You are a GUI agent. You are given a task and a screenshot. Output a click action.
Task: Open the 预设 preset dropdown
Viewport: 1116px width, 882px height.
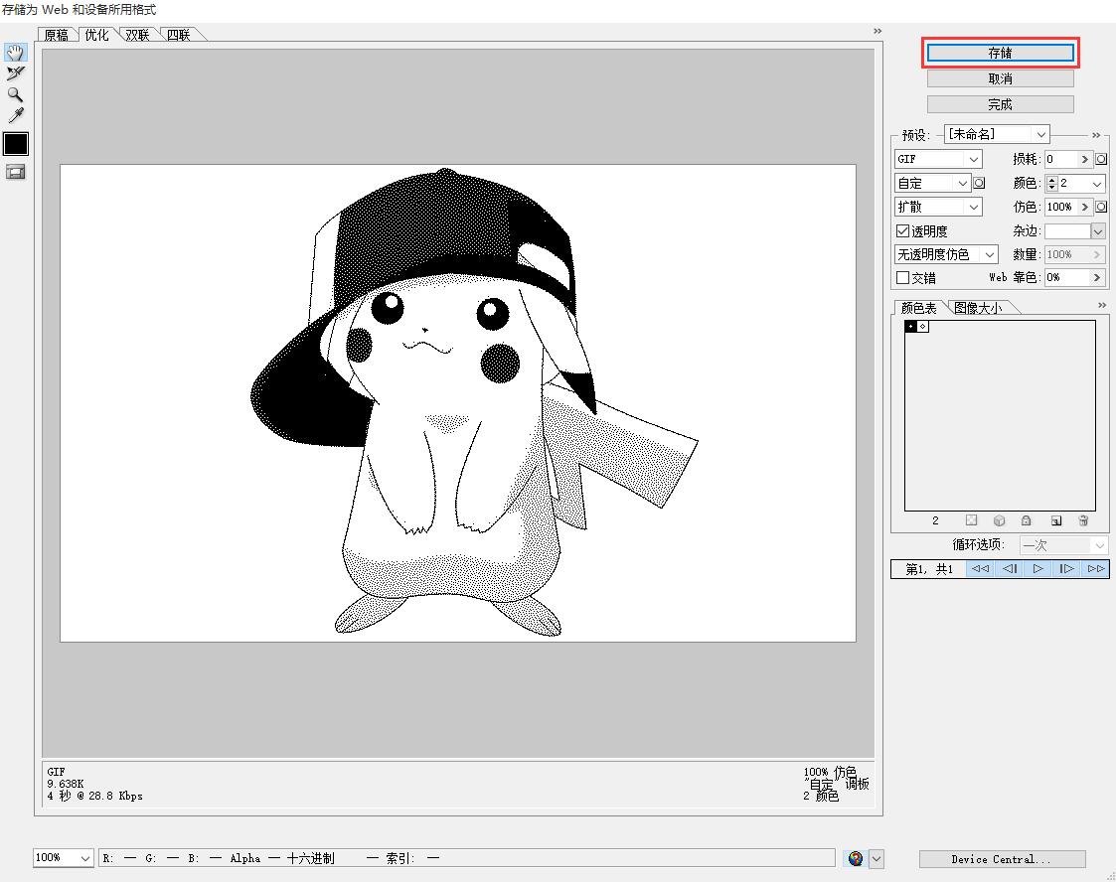pyautogui.click(x=997, y=134)
